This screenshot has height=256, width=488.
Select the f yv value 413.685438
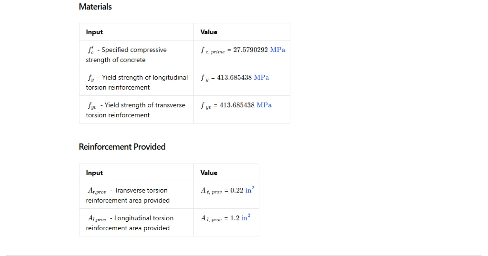pyautogui.click(x=237, y=105)
